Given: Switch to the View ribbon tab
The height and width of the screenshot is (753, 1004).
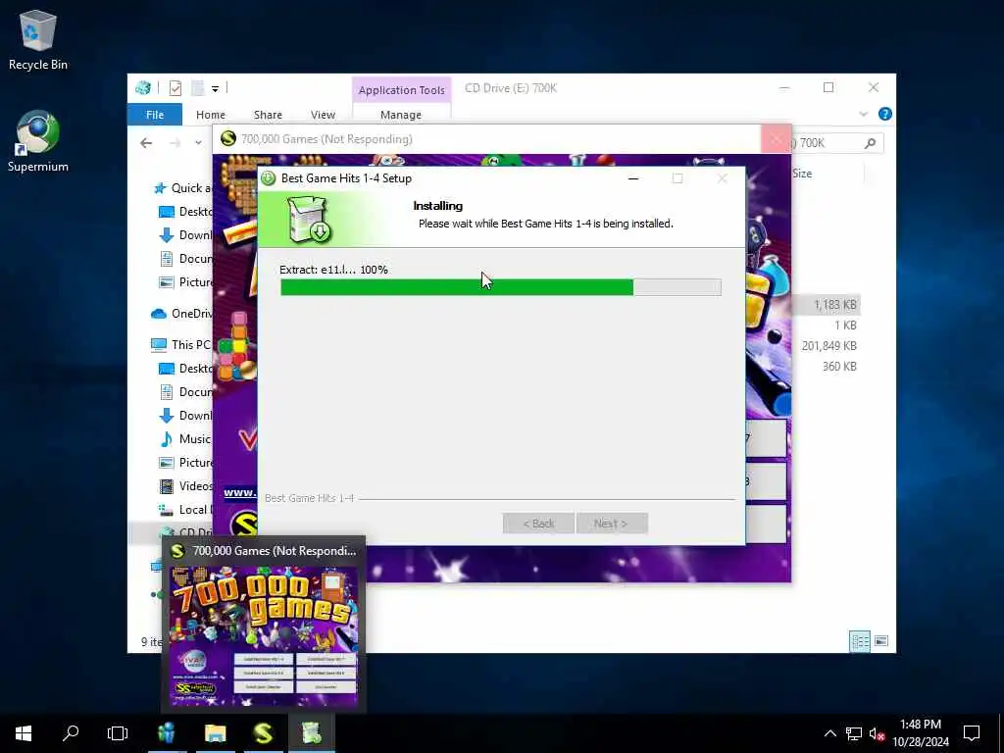Looking at the screenshot, I should [x=323, y=115].
